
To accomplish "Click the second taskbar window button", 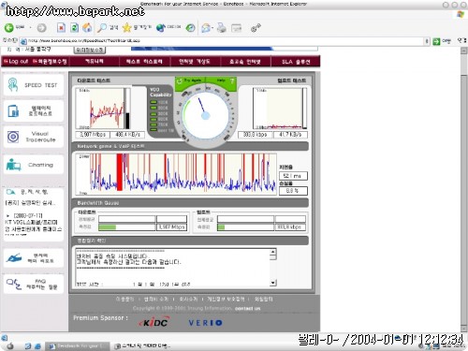I will pyautogui.click(x=142, y=345).
